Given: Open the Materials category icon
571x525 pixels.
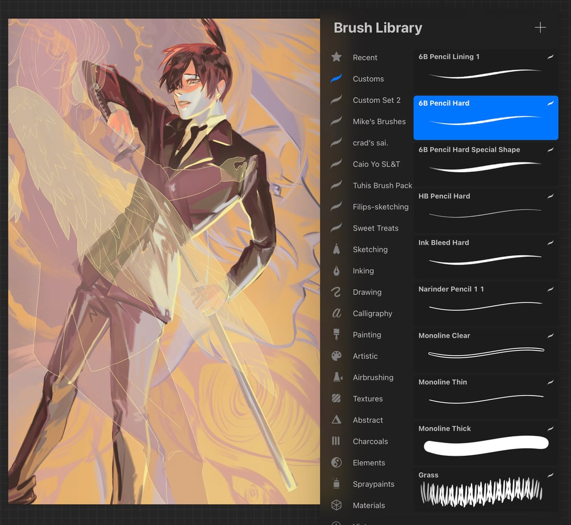Looking at the screenshot, I should [x=336, y=505].
